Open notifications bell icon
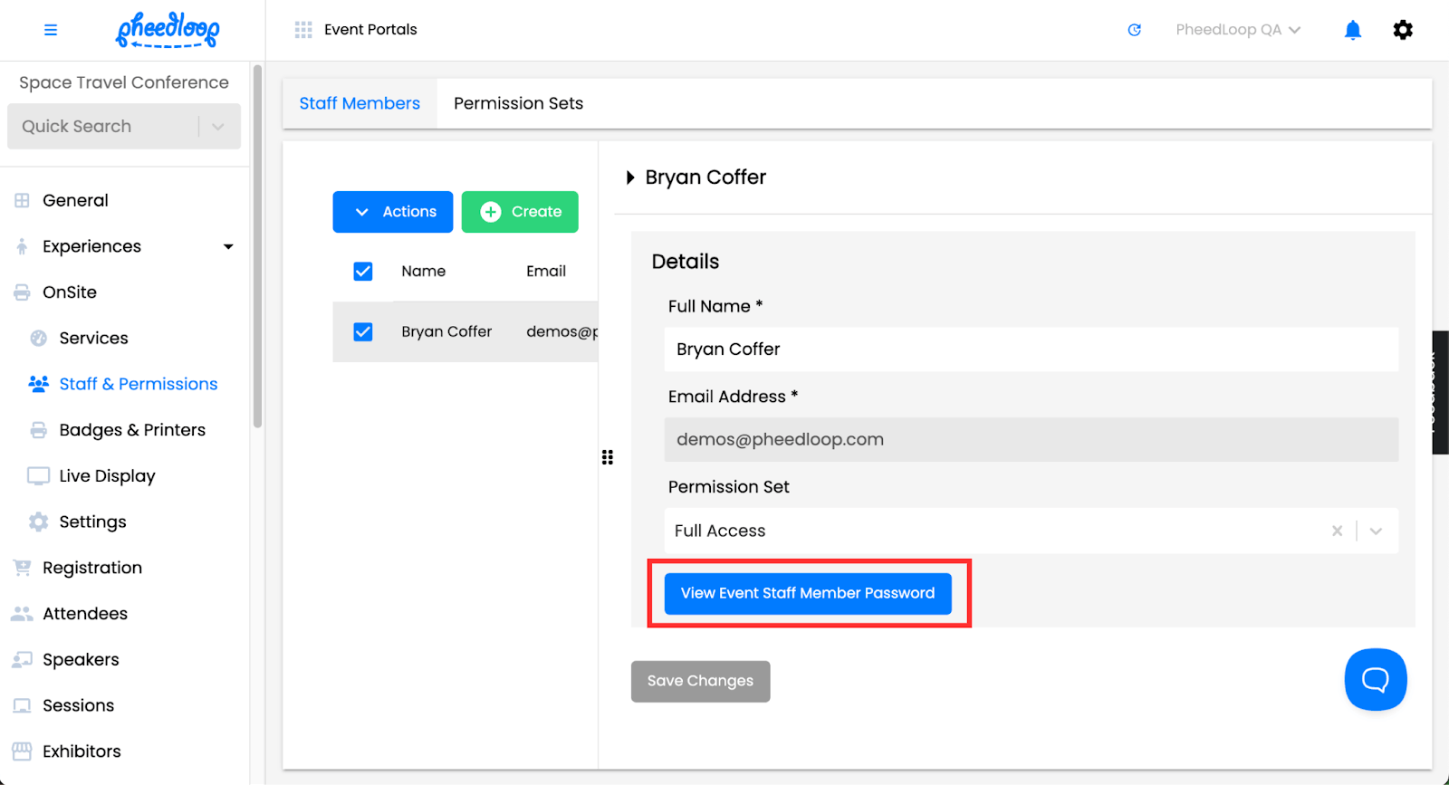1449x785 pixels. tap(1352, 30)
